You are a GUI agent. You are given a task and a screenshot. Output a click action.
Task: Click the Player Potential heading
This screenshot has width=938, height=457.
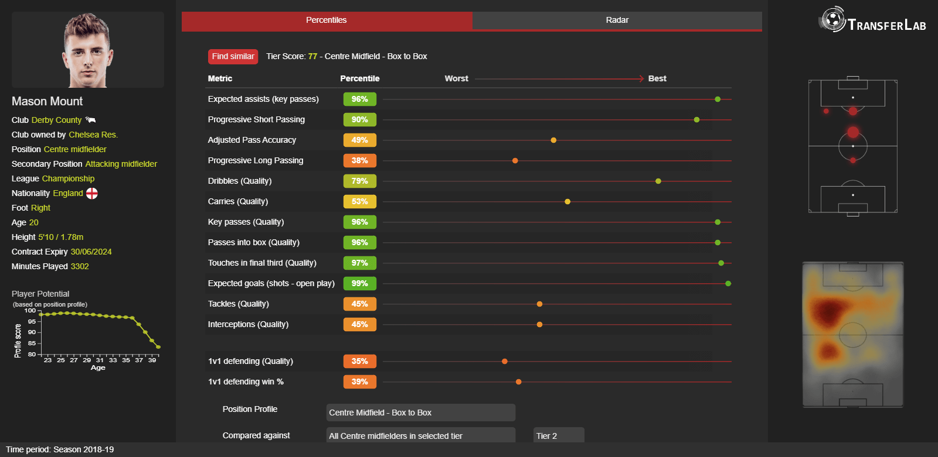40,294
